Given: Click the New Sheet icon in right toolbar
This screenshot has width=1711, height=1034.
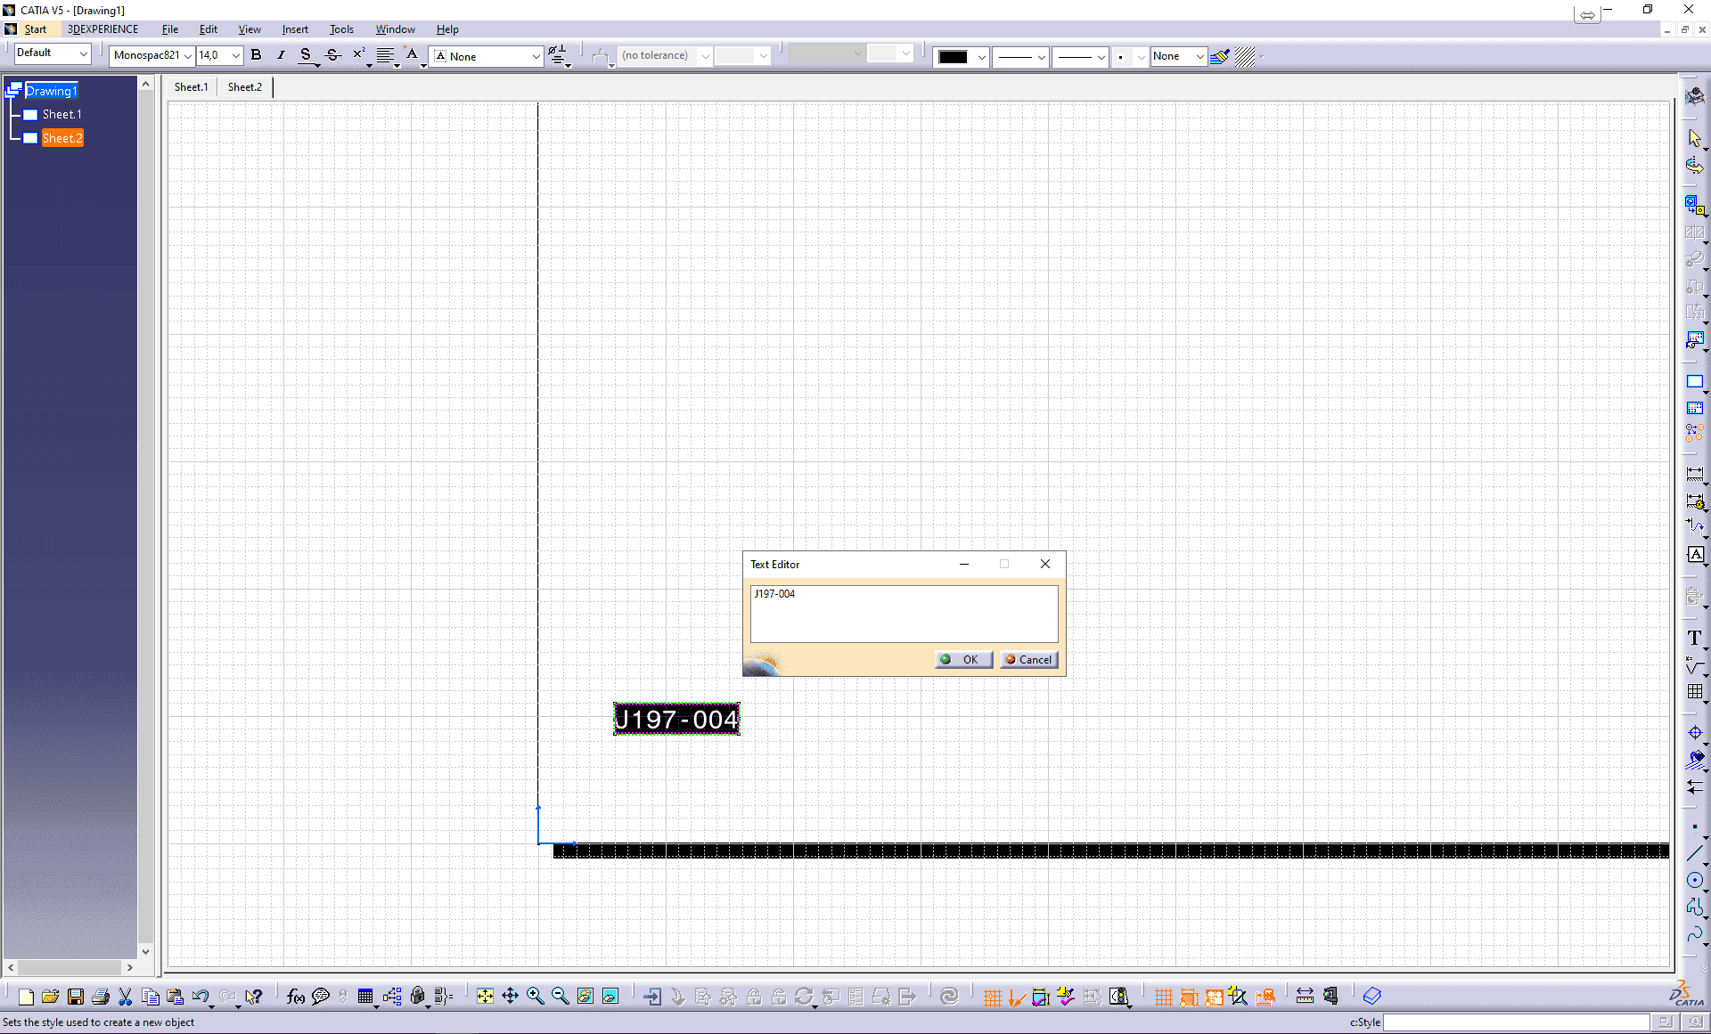Looking at the screenshot, I should point(1695,381).
